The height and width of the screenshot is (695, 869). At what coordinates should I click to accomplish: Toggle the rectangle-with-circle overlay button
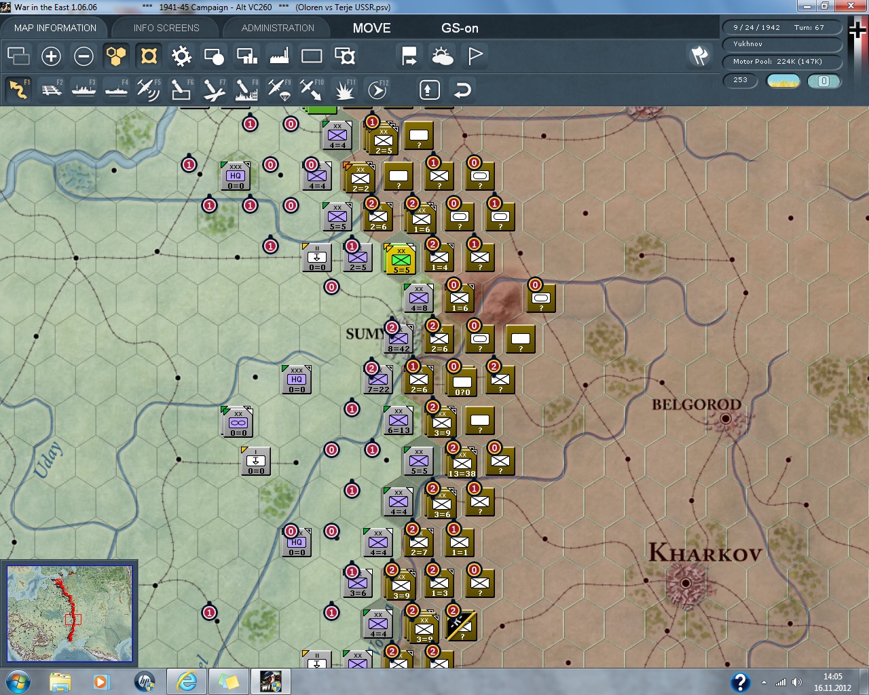pos(214,56)
